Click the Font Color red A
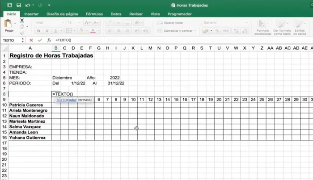The width and height of the screenshot is (313, 180). (93, 31)
